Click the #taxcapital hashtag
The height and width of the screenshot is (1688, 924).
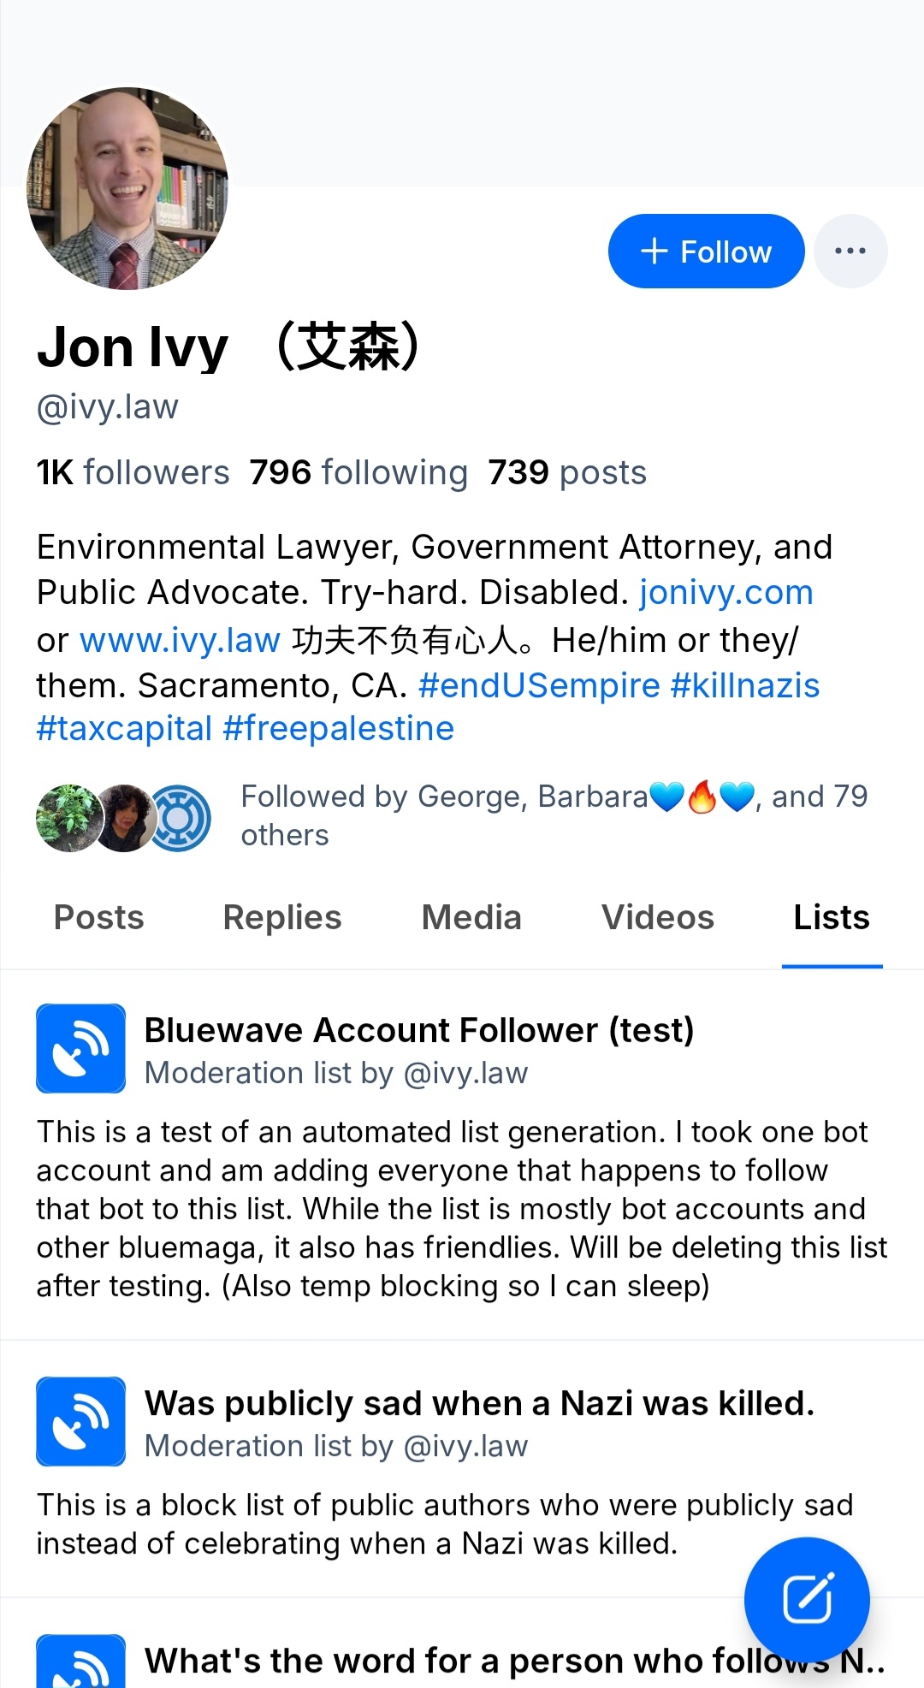pos(124,728)
